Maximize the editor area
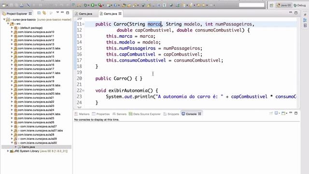 [x=296, y=13]
